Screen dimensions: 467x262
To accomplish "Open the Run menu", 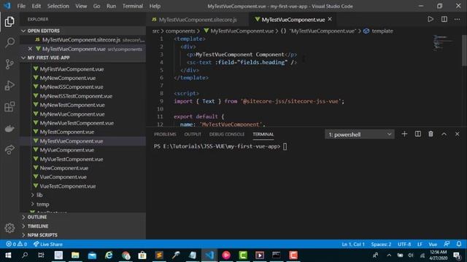I will pos(111,6).
